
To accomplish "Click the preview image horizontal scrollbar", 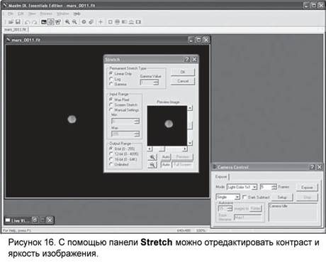I will tap(167, 149).
